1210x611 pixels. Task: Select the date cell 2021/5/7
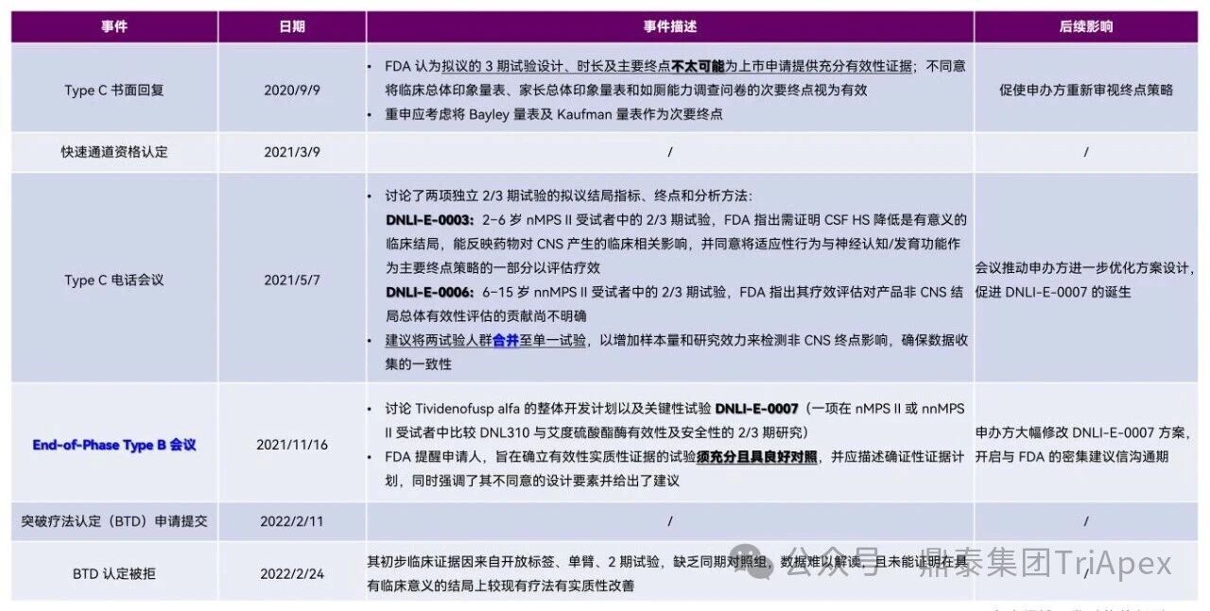tap(292, 280)
